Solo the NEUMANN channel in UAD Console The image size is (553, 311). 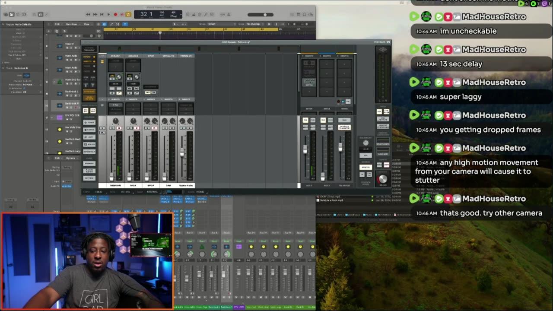coord(112,128)
